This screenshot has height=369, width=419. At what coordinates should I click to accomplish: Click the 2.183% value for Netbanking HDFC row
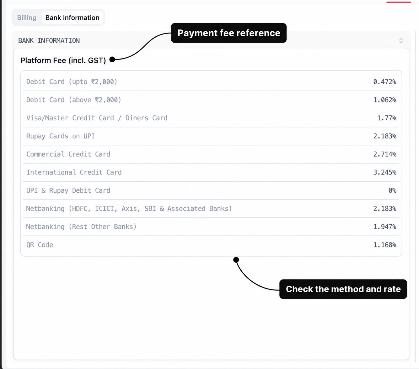click(384, 209)
